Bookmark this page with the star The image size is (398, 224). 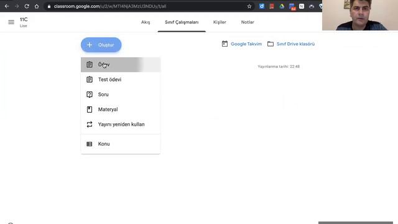249,6
